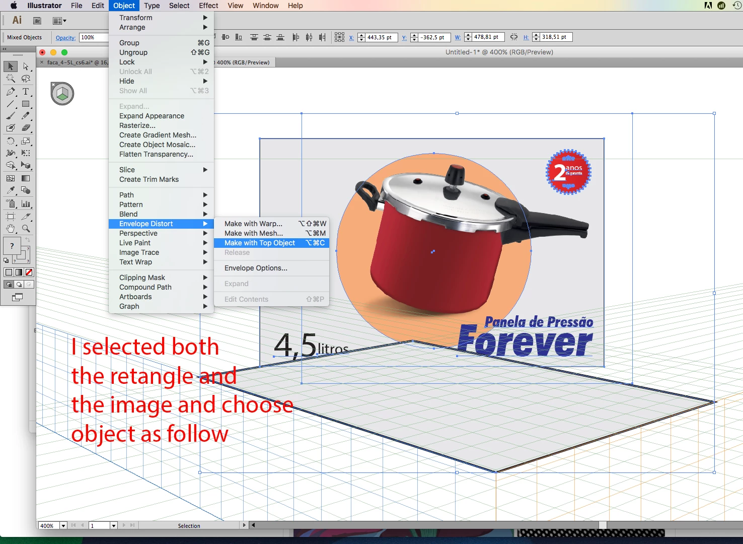
Task: Open Envelope Options…
Action: tap(271, 268)
